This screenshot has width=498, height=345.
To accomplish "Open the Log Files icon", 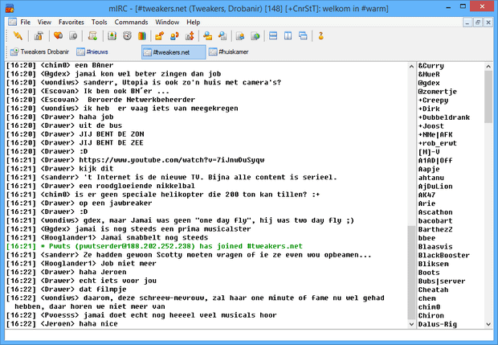I will coord(222,36).
